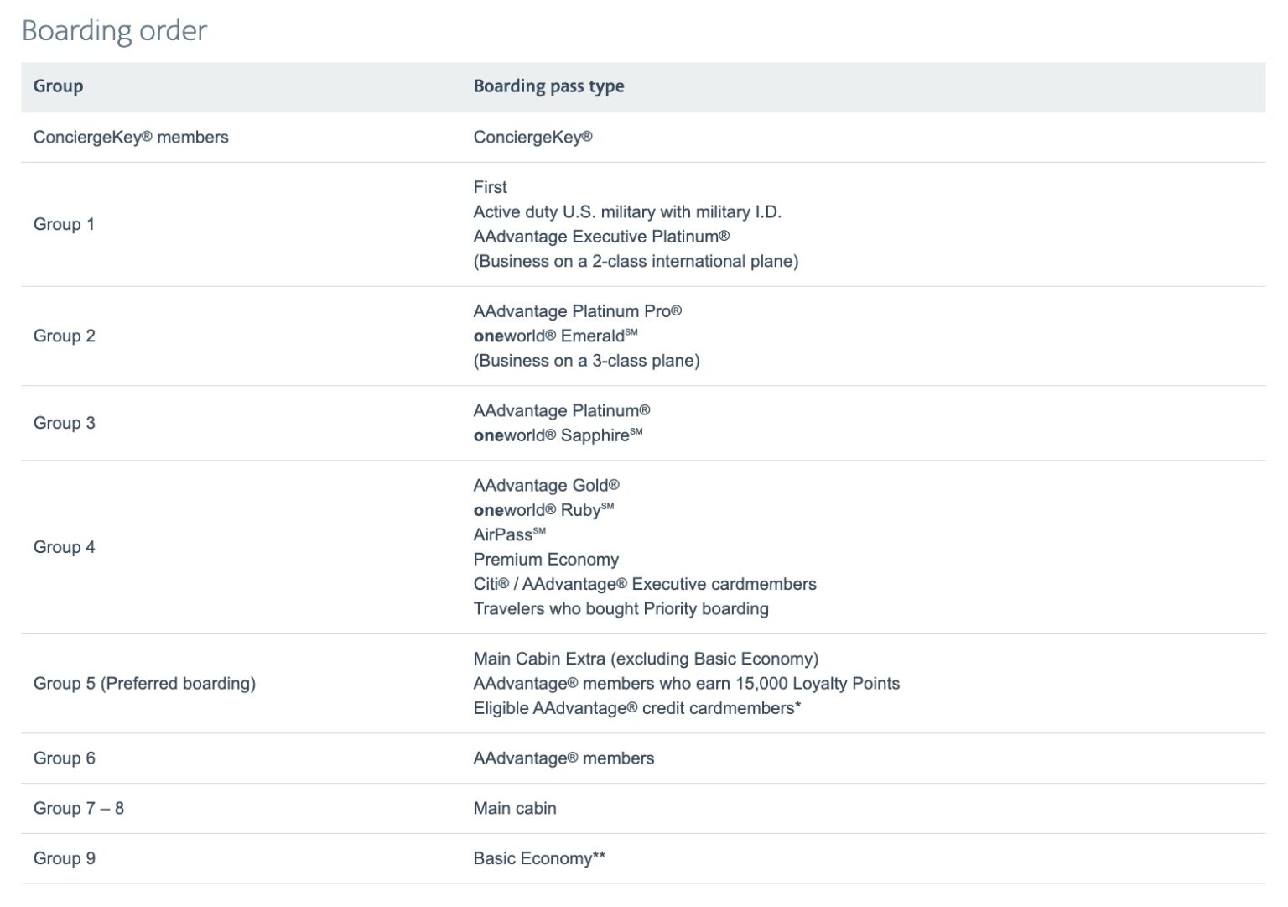The image size is (1288, 907).
Task: Click the "Group 1" row label
Action: click(x=64, y=224)
